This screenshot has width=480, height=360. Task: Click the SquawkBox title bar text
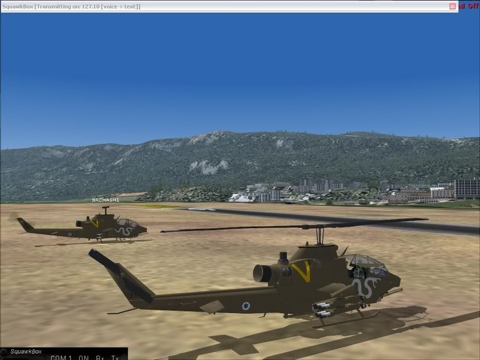point(72,6)
